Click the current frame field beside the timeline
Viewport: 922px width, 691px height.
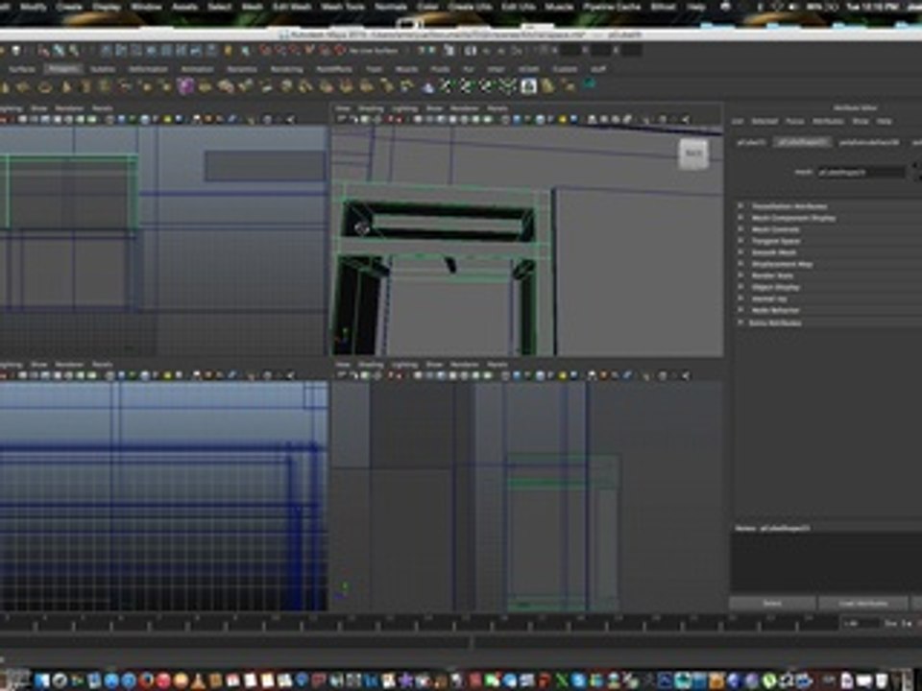pos(861,624)
